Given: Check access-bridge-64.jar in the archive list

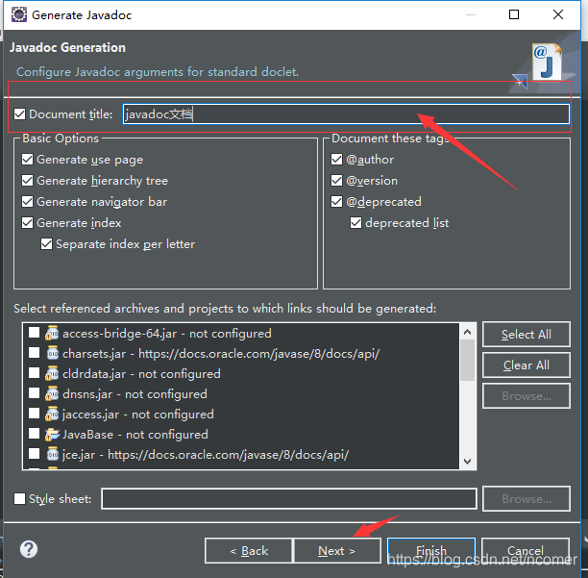Looking at the screenshot, I should click(x=35, y=333).
